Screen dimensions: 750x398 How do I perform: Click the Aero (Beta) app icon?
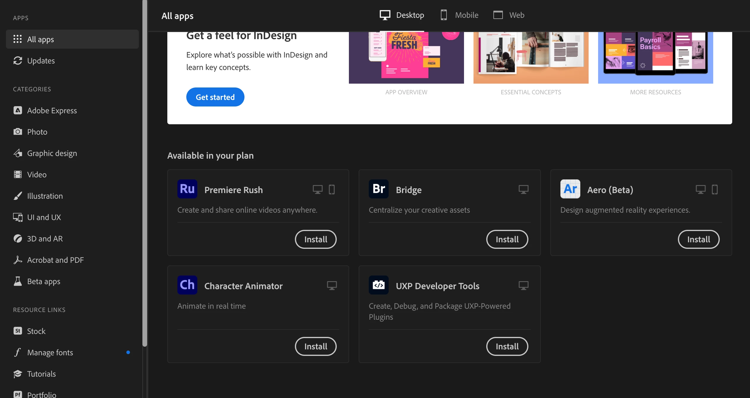[x=570, y=189]
